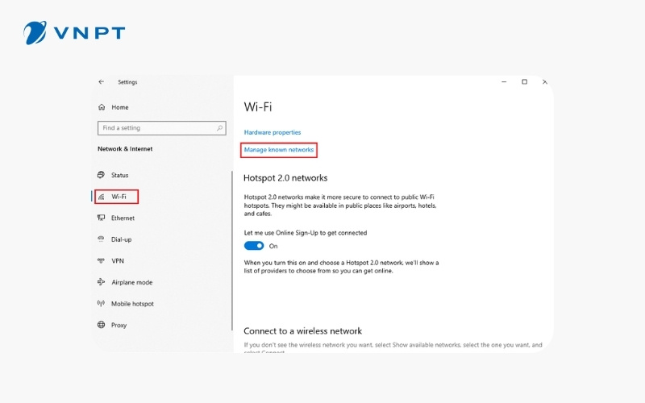The image size is (645, 403).
Task: Click the Home icon in sidebar
Action: [101, 107]
